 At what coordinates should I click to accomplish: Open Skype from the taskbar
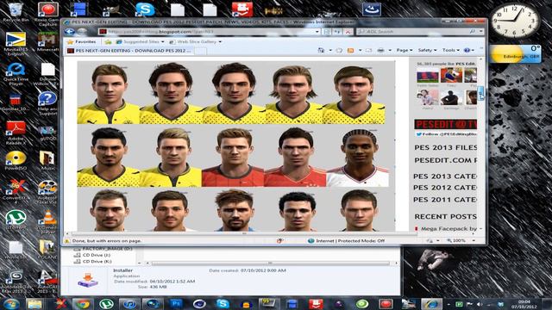[x=223, y=304]
